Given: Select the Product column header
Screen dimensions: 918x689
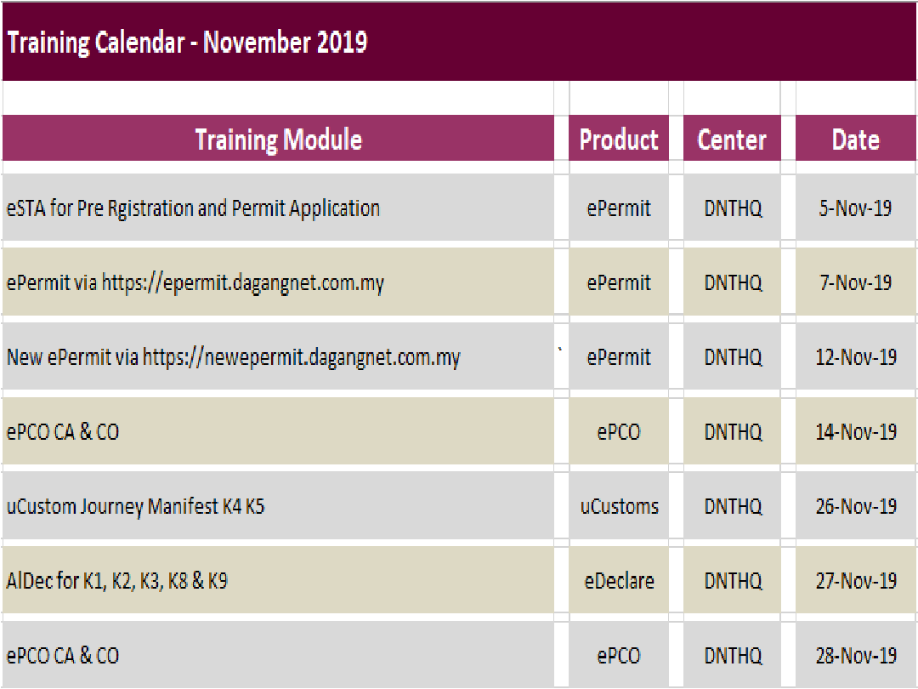Looking at the screenshot, I should pos(618,139).
